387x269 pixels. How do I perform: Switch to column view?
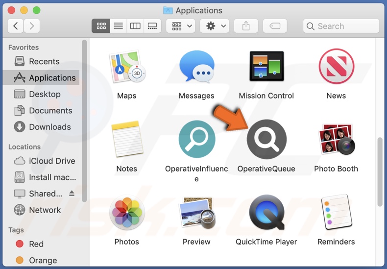pyautogui.click(x=135, y=26)
